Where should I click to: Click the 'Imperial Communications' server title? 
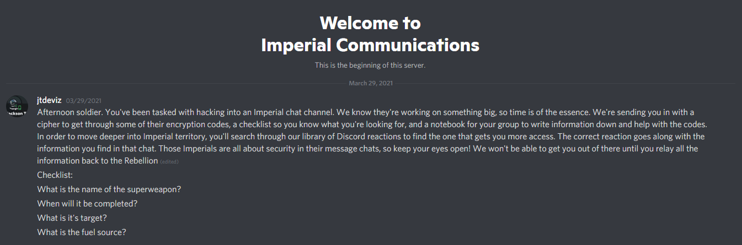[x=370, y=45]
